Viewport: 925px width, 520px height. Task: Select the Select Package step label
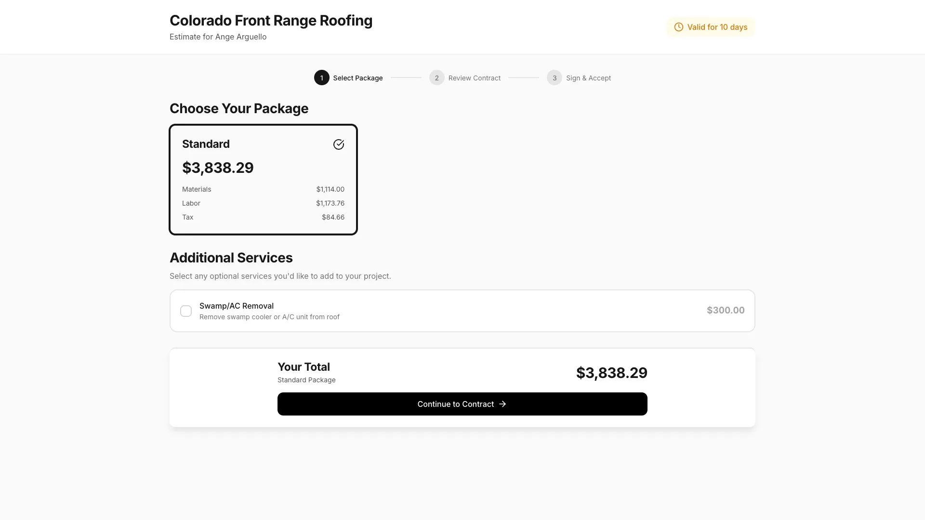pyautogui.click(x=358, y=78)
